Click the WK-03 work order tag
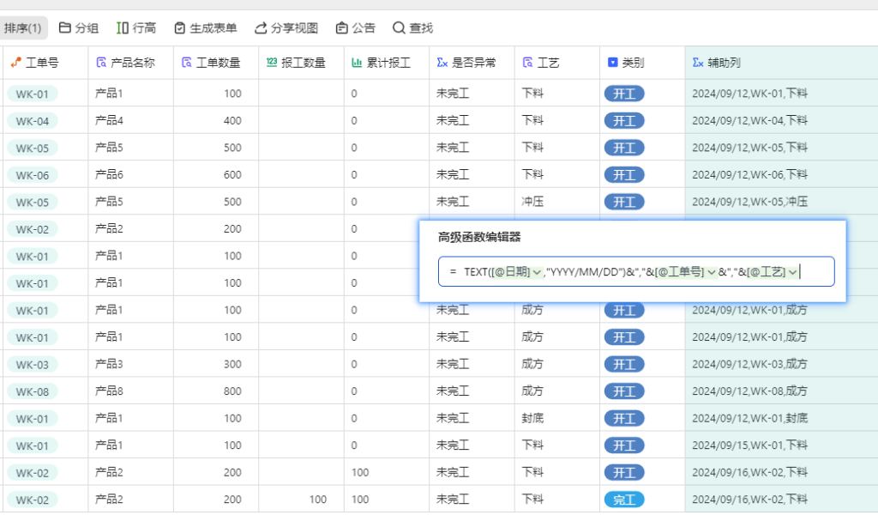 click(x=33, y=365)
